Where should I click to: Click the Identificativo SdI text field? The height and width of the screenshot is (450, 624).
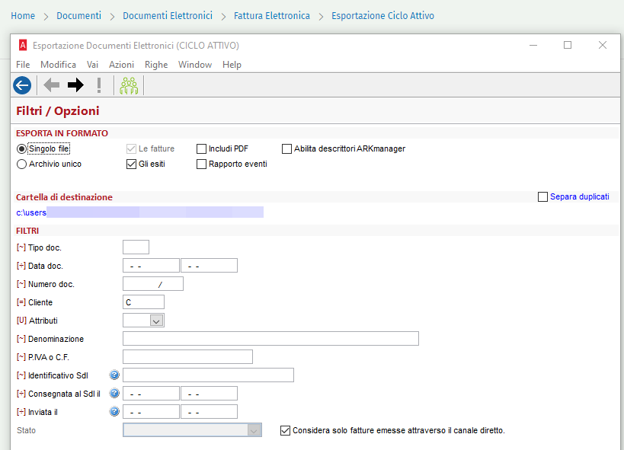point(208,375)
